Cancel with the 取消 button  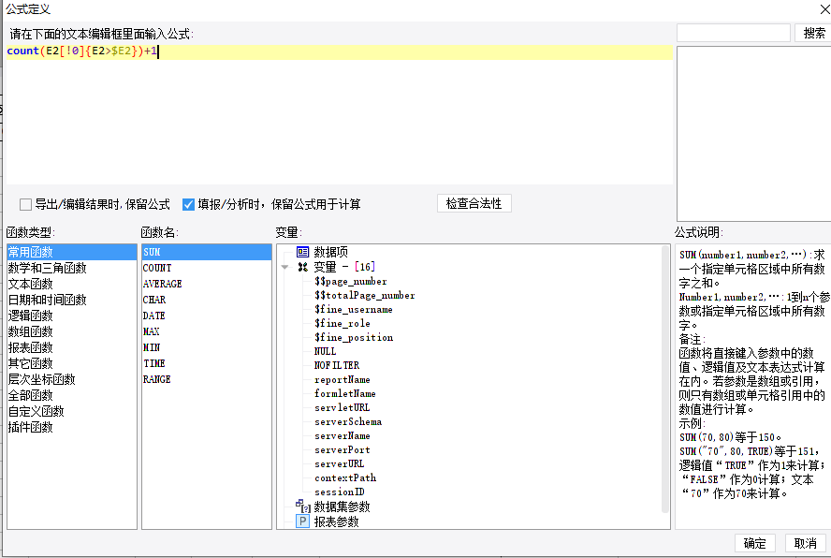[805, 543]
